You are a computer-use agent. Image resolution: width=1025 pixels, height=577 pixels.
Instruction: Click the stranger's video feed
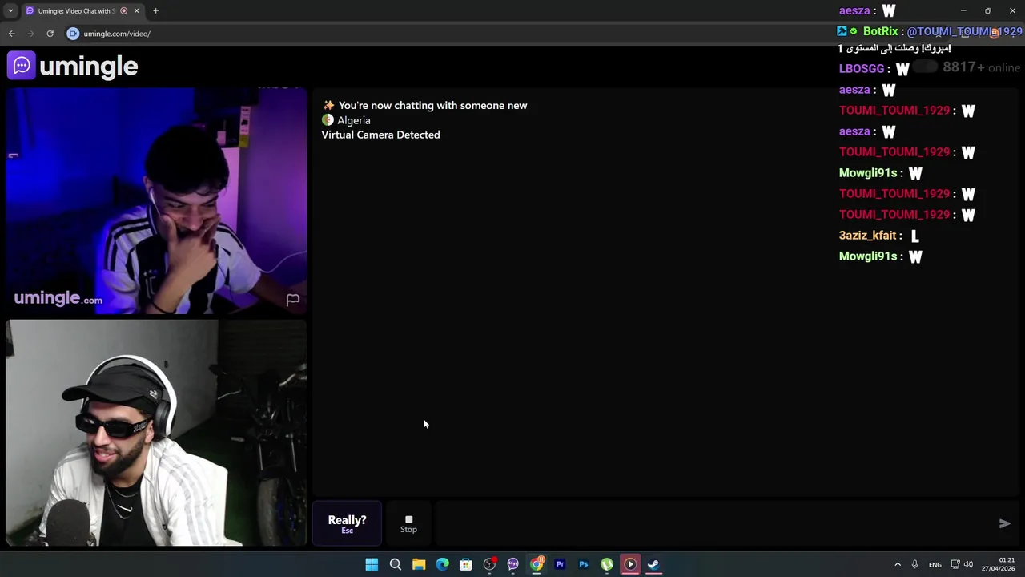click(156, 201)
